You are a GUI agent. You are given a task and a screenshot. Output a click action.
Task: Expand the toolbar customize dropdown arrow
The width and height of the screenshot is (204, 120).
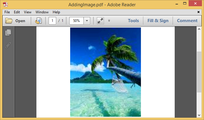(x=109, y=21)
